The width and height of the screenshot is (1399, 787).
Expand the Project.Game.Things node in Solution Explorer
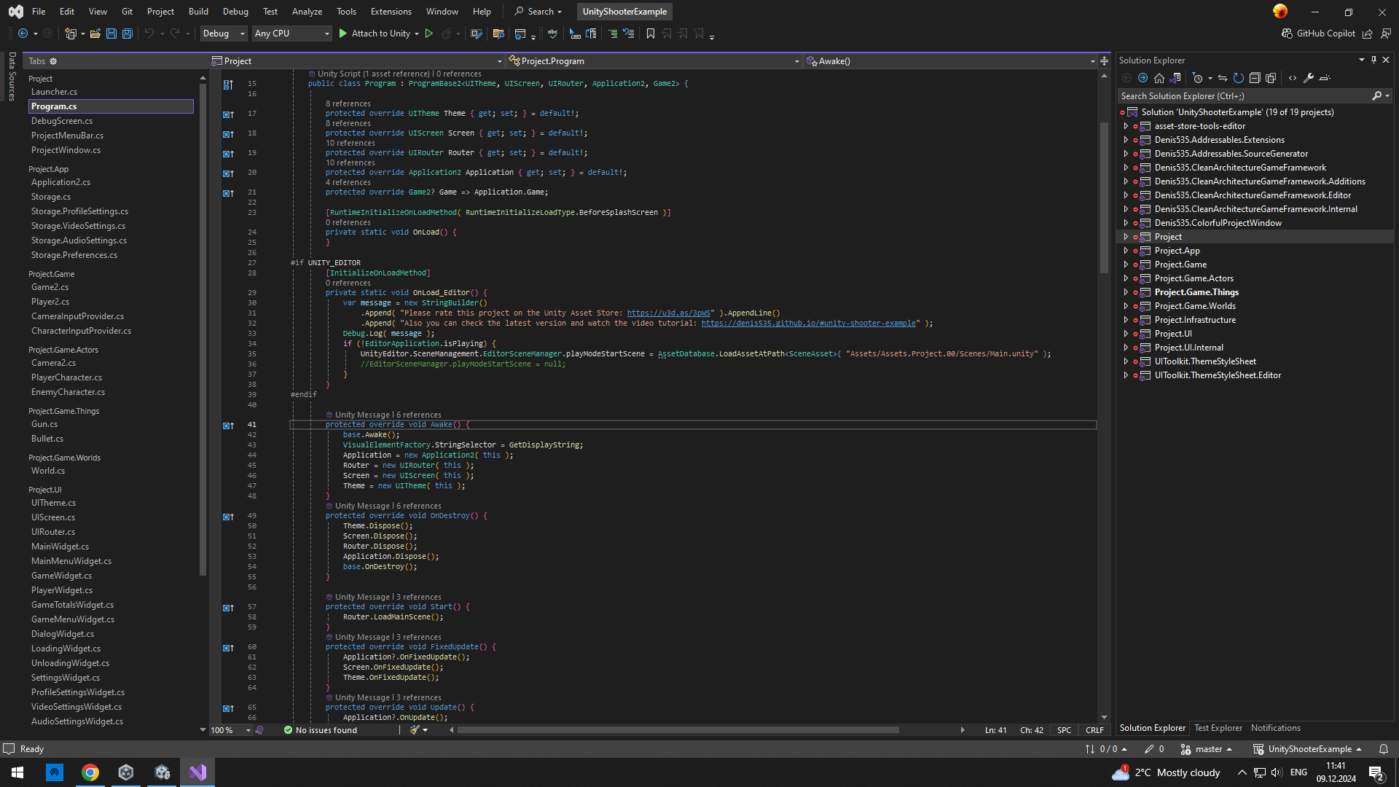tap(1126, 292)
